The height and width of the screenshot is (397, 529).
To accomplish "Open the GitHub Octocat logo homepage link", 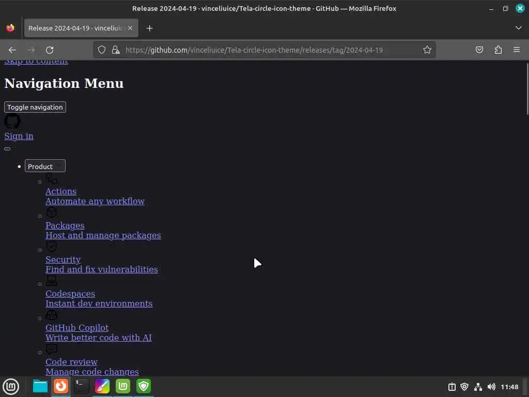I will click(12, 121).
